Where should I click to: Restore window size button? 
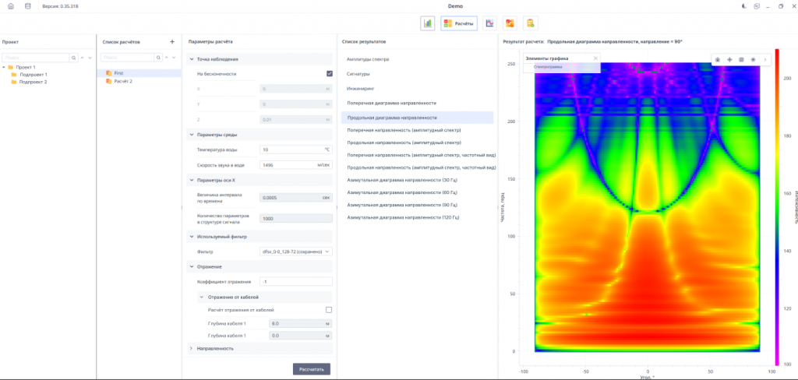pos(781,6)
